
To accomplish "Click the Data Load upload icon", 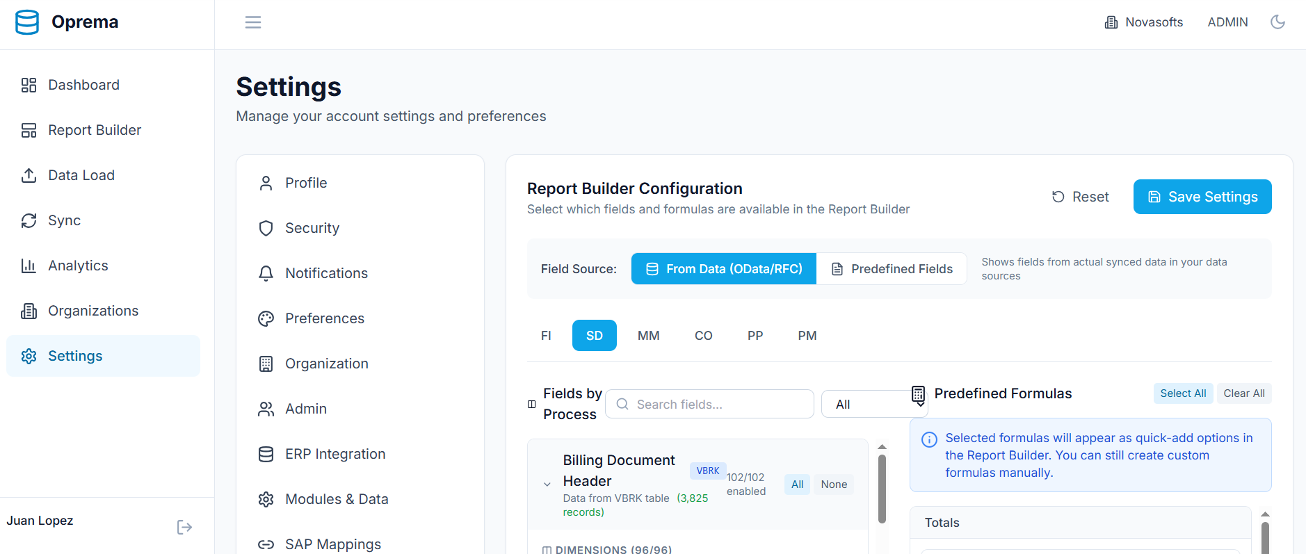I will tap(29, 175).
